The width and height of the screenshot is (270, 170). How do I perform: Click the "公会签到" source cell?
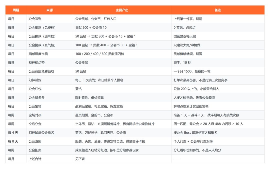[49, 19]
